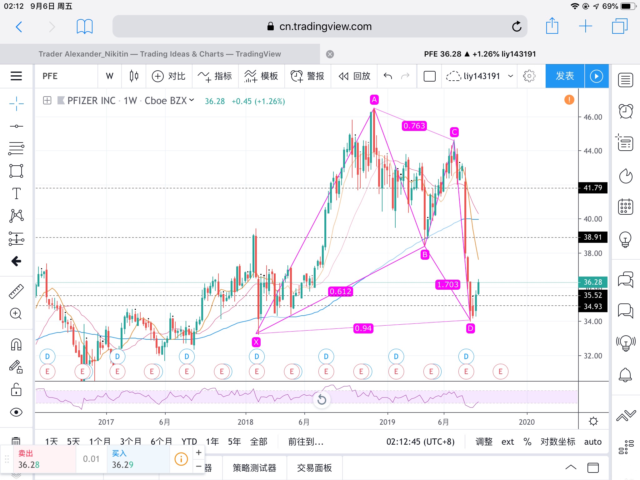Hide all drawings with eye icon

point(16,412)
